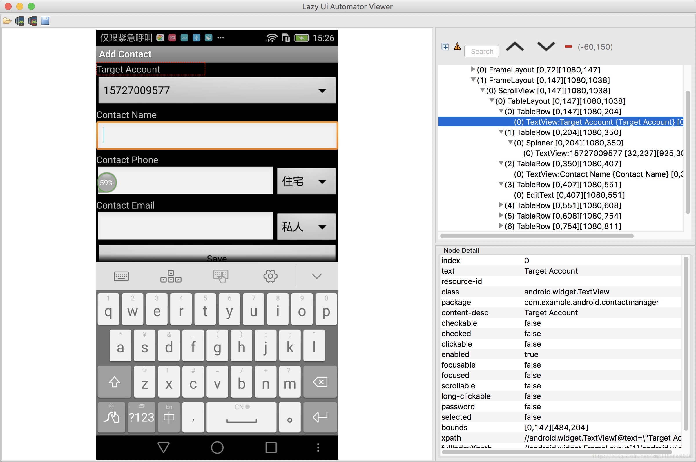This screenshot has height=462, width=696.
Task: Tap the three-dot menu in navigation bar
Action: coord(318,447)
